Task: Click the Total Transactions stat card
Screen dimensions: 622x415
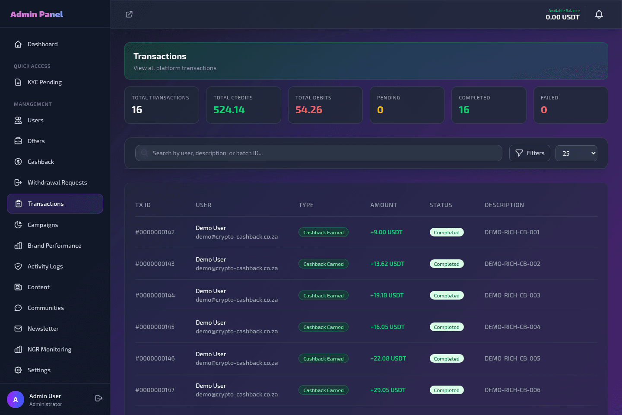Action: 162,105
